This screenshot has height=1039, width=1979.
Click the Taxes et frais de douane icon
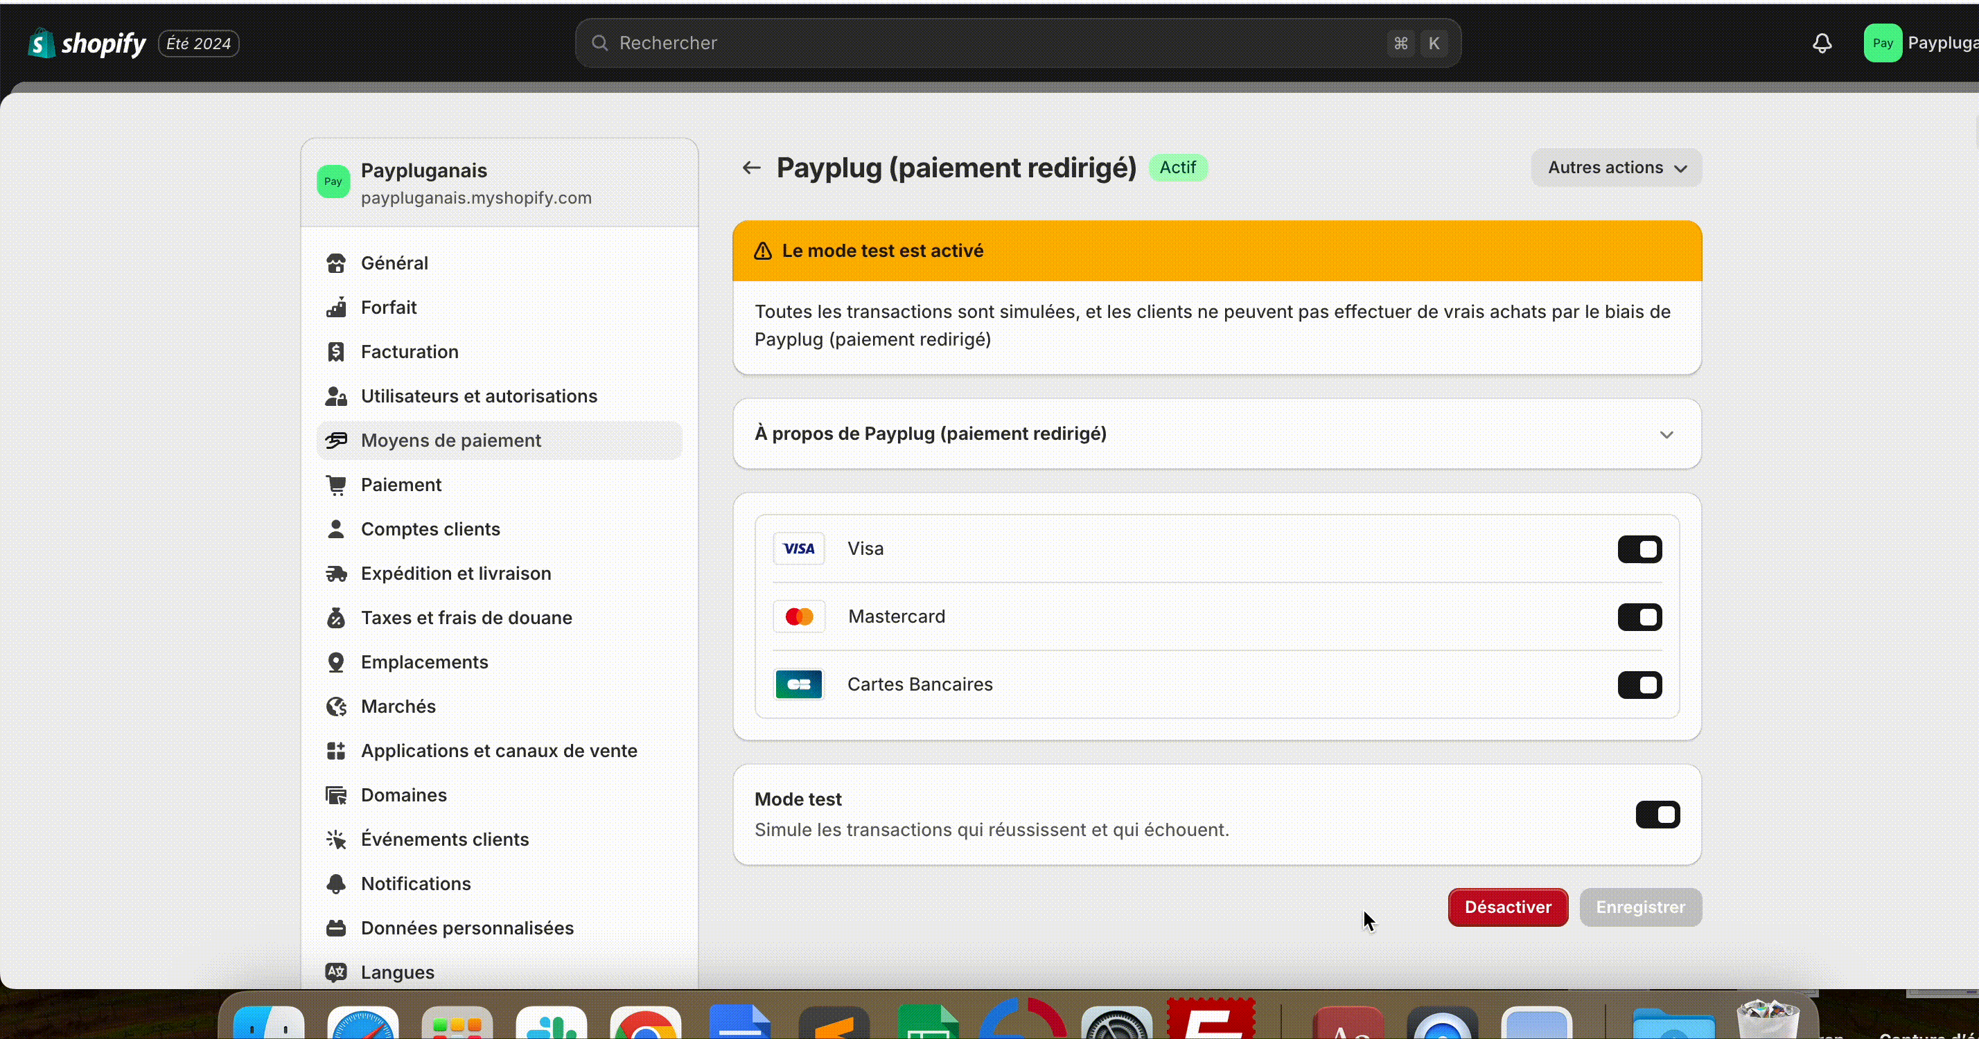tap(335, 618)
